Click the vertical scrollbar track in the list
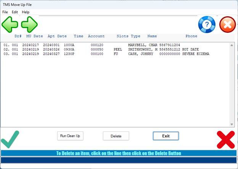Screen dimensions: 238x169 pos(232,84)
